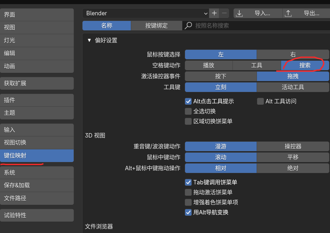330x233 pixels.
Task: Select the 键位映射 preferences category
Action: click(x=37, y=156)
